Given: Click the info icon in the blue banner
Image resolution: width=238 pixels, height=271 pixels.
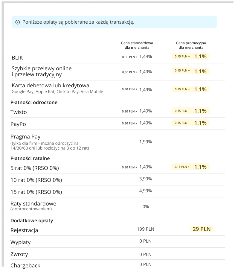Looking at the screenshot, I should [x=18, y=22].
